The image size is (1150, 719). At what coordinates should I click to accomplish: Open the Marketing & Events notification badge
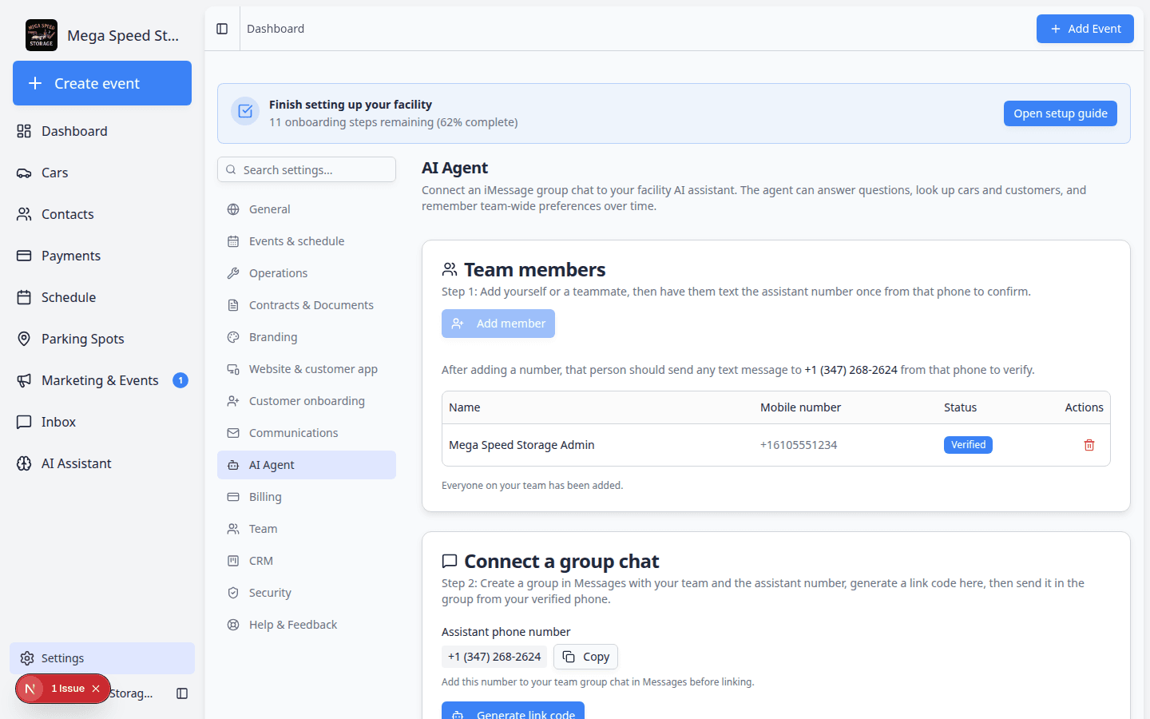[180, 380]
